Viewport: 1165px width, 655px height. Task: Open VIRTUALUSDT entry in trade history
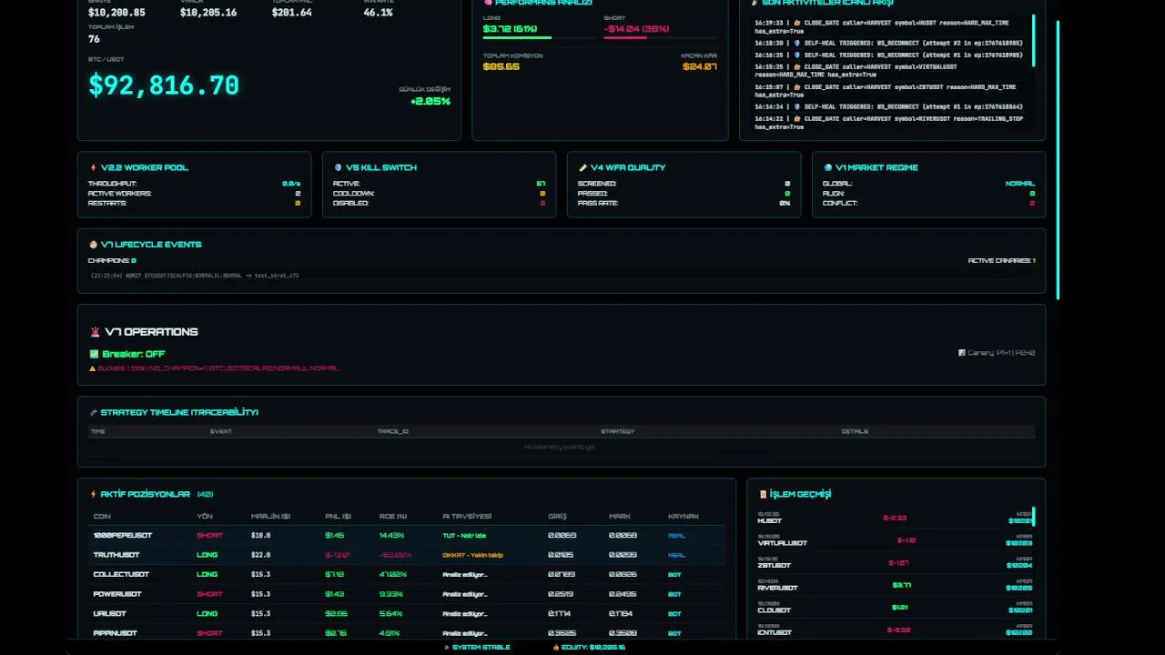[897, 539]
